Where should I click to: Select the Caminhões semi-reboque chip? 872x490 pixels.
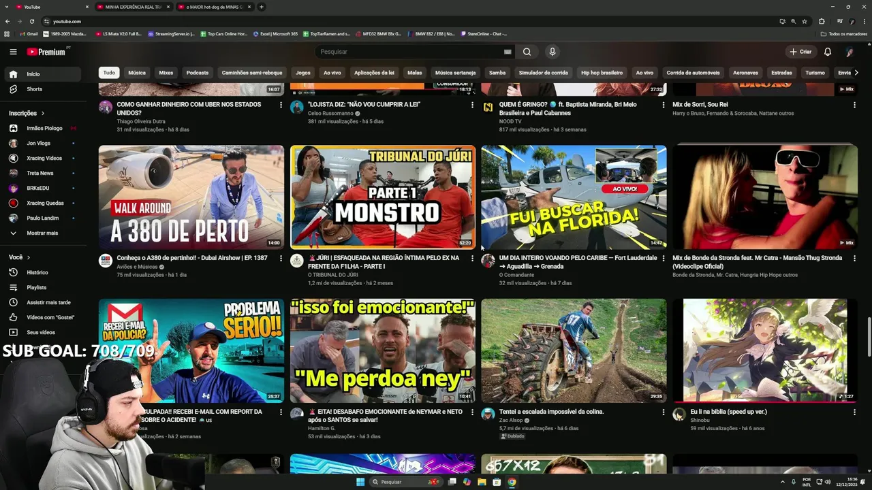point(252,73)
